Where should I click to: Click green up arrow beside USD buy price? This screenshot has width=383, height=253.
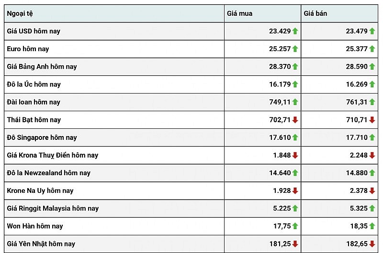pyautogui.click(x=295, y=32)
